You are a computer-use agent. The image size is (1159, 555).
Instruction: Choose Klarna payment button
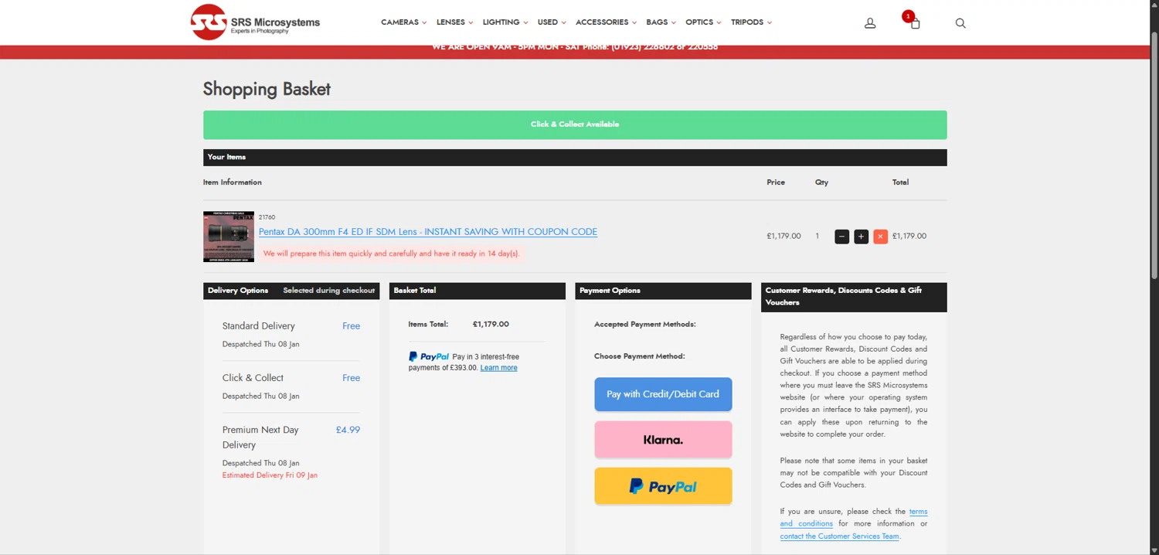663,440
